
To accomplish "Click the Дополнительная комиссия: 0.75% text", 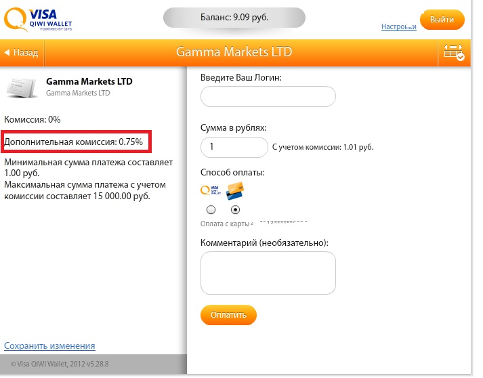I will pyautogui.click(x=74, y=142).
